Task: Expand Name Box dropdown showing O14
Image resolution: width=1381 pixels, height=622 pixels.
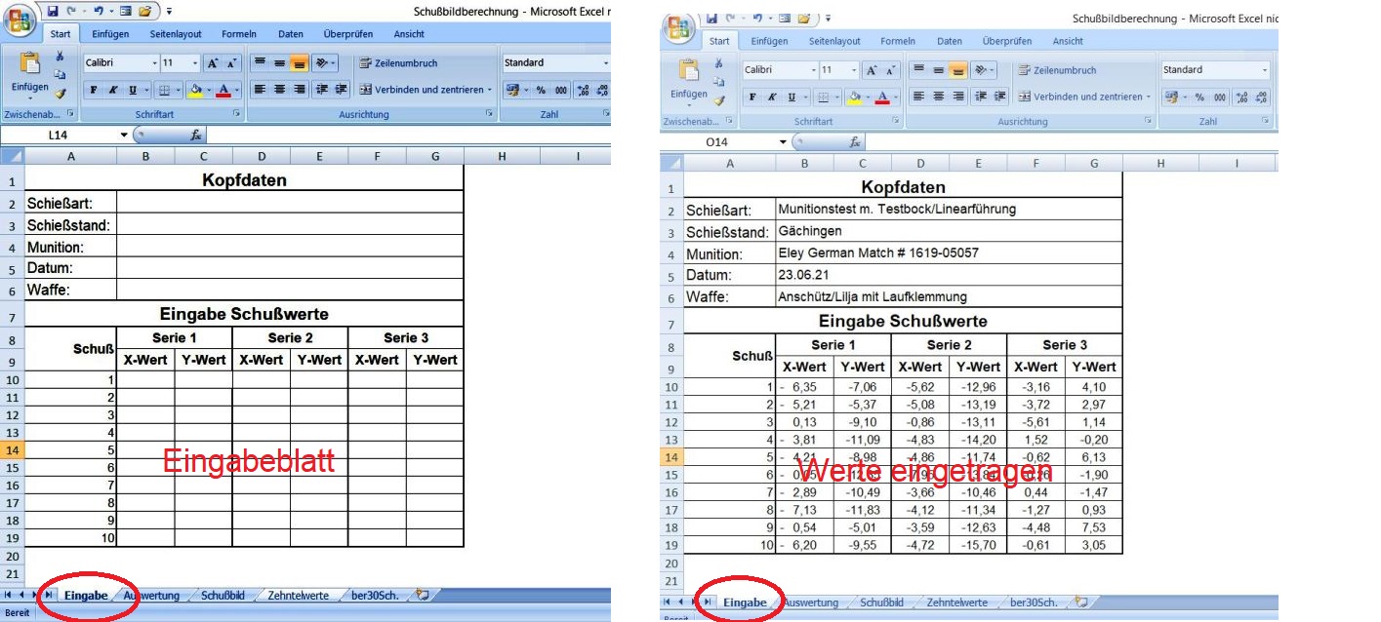Action: point(783,142)
